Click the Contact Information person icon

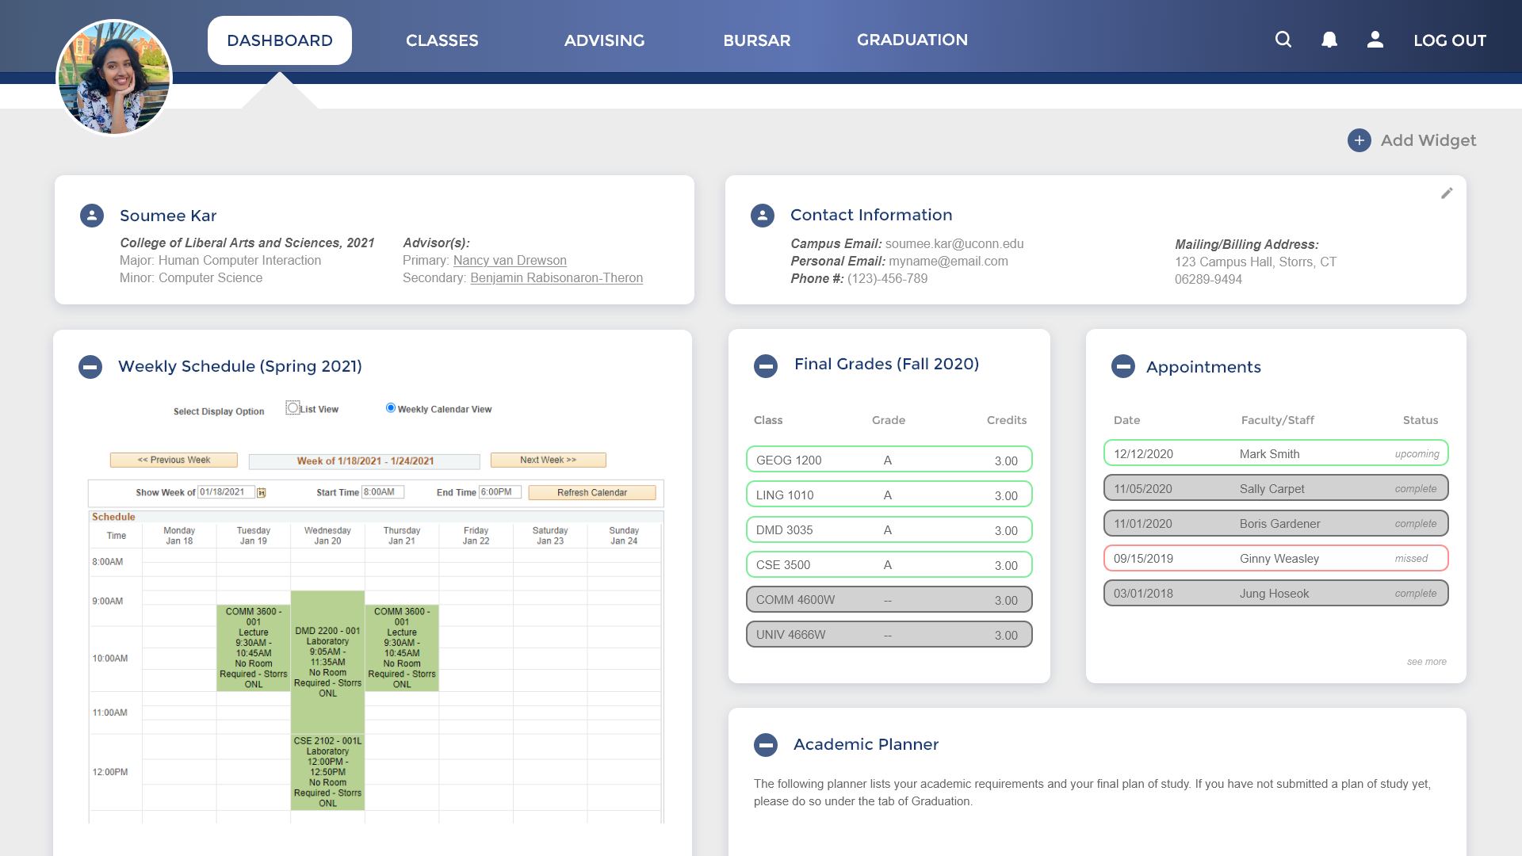coord(763,216)
